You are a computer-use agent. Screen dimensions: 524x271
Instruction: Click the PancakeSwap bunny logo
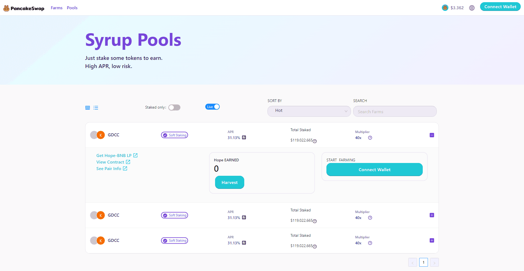coord(24,8)
